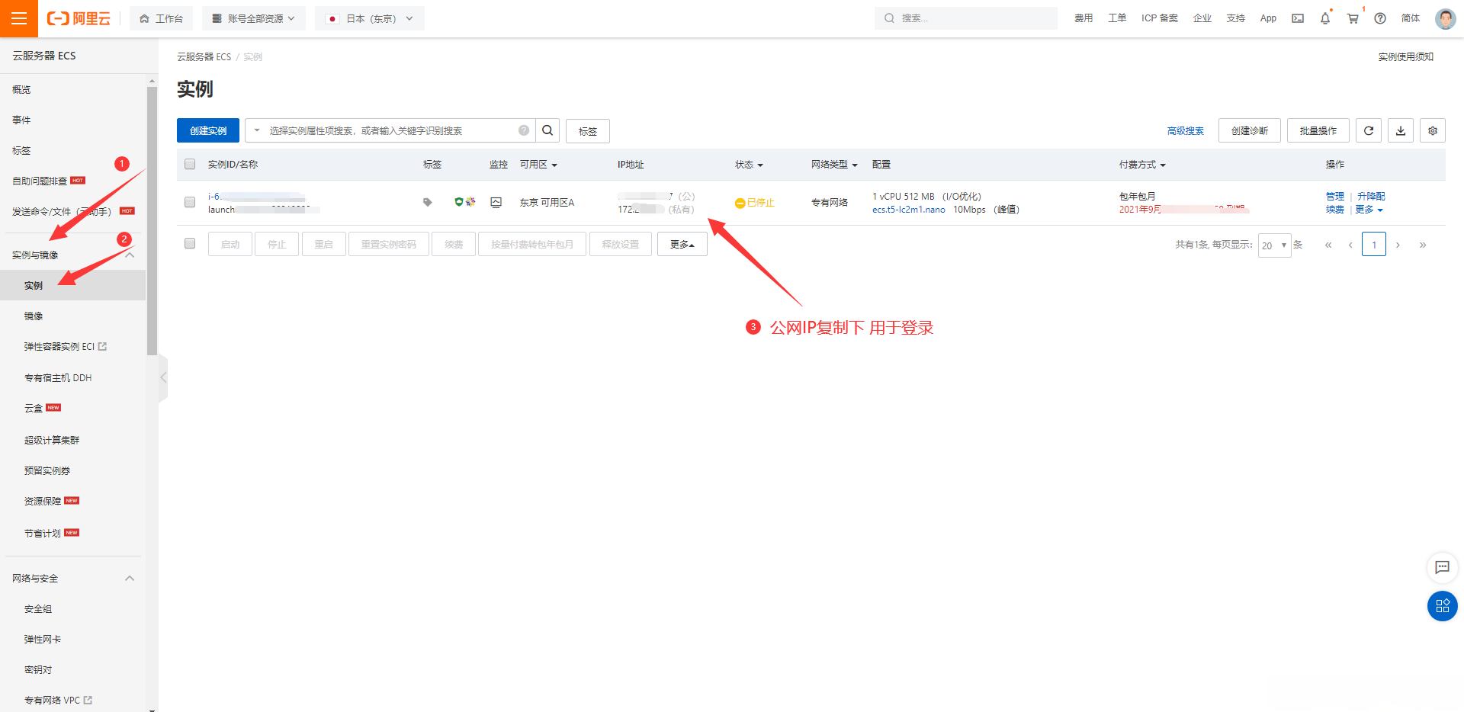The width and height of the screenshot is (1464, 712).
Task: Click the magnifier search button
Action: 547,130
